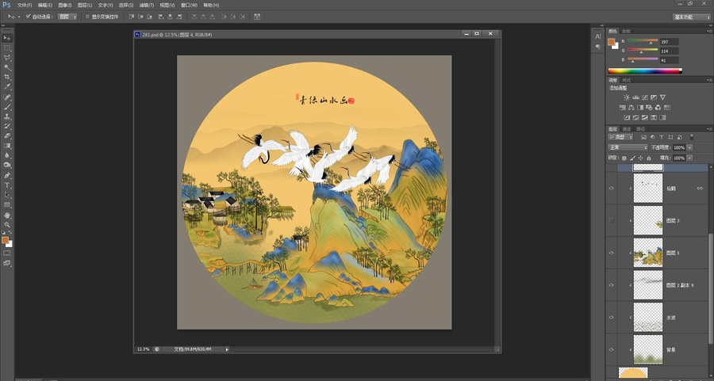
Task: Add a Color Balance adjustment (scales icon)
Action: (631, 108)
